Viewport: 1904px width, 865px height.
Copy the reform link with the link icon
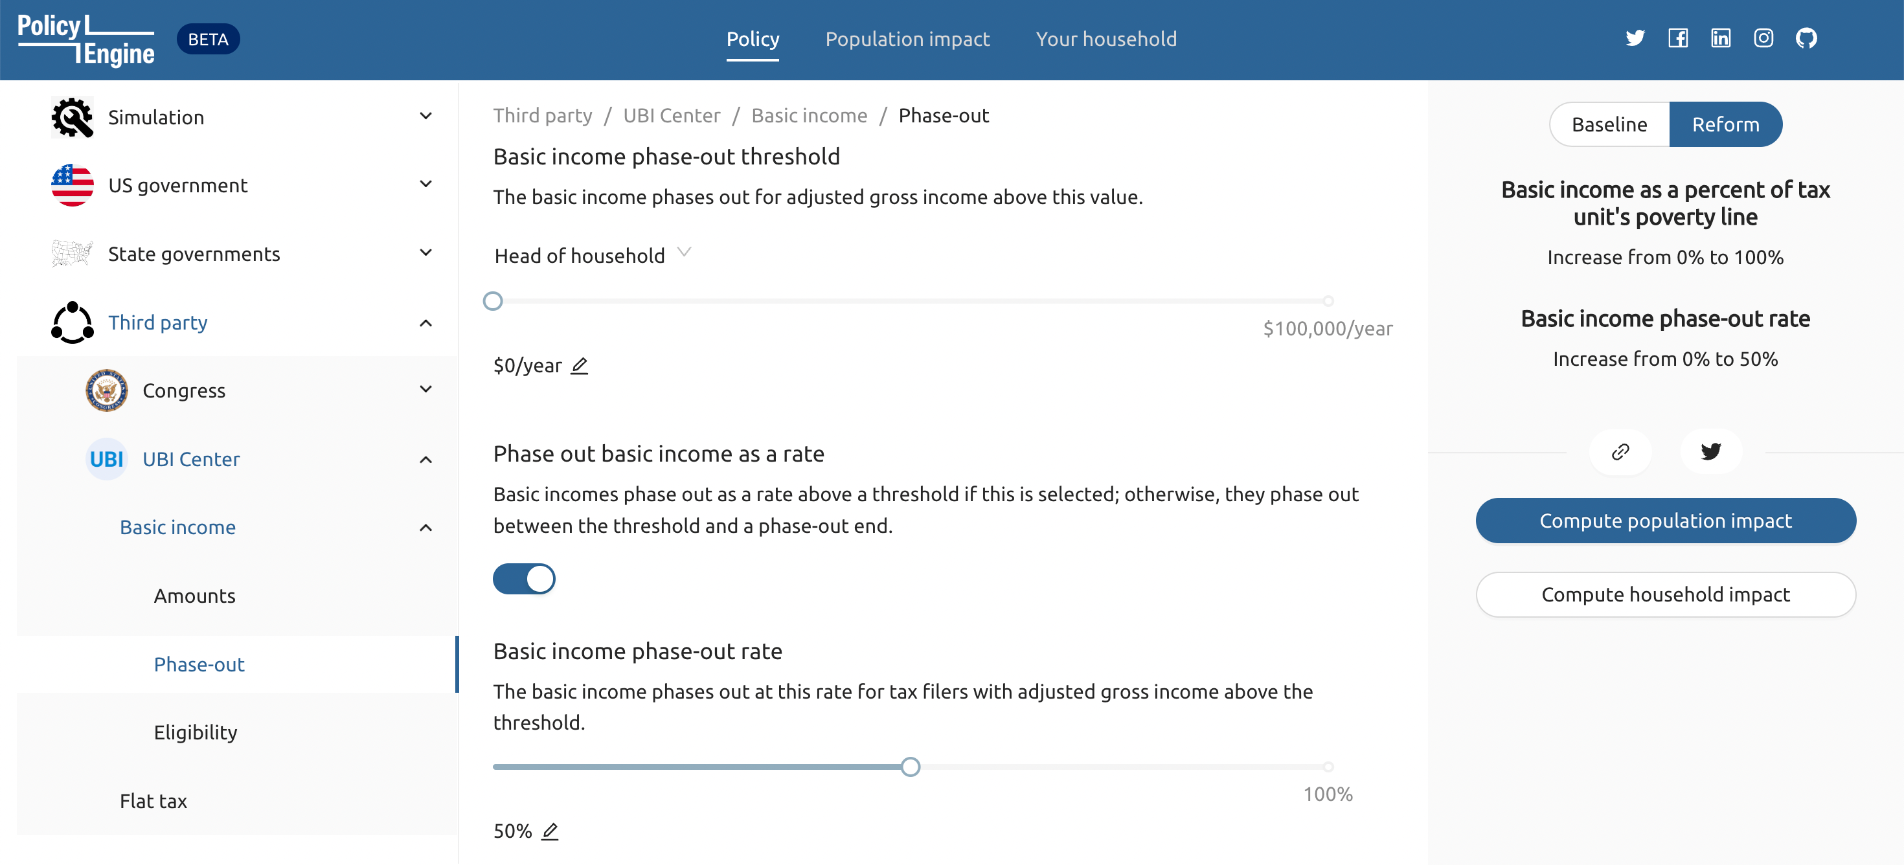point(1620,451)
